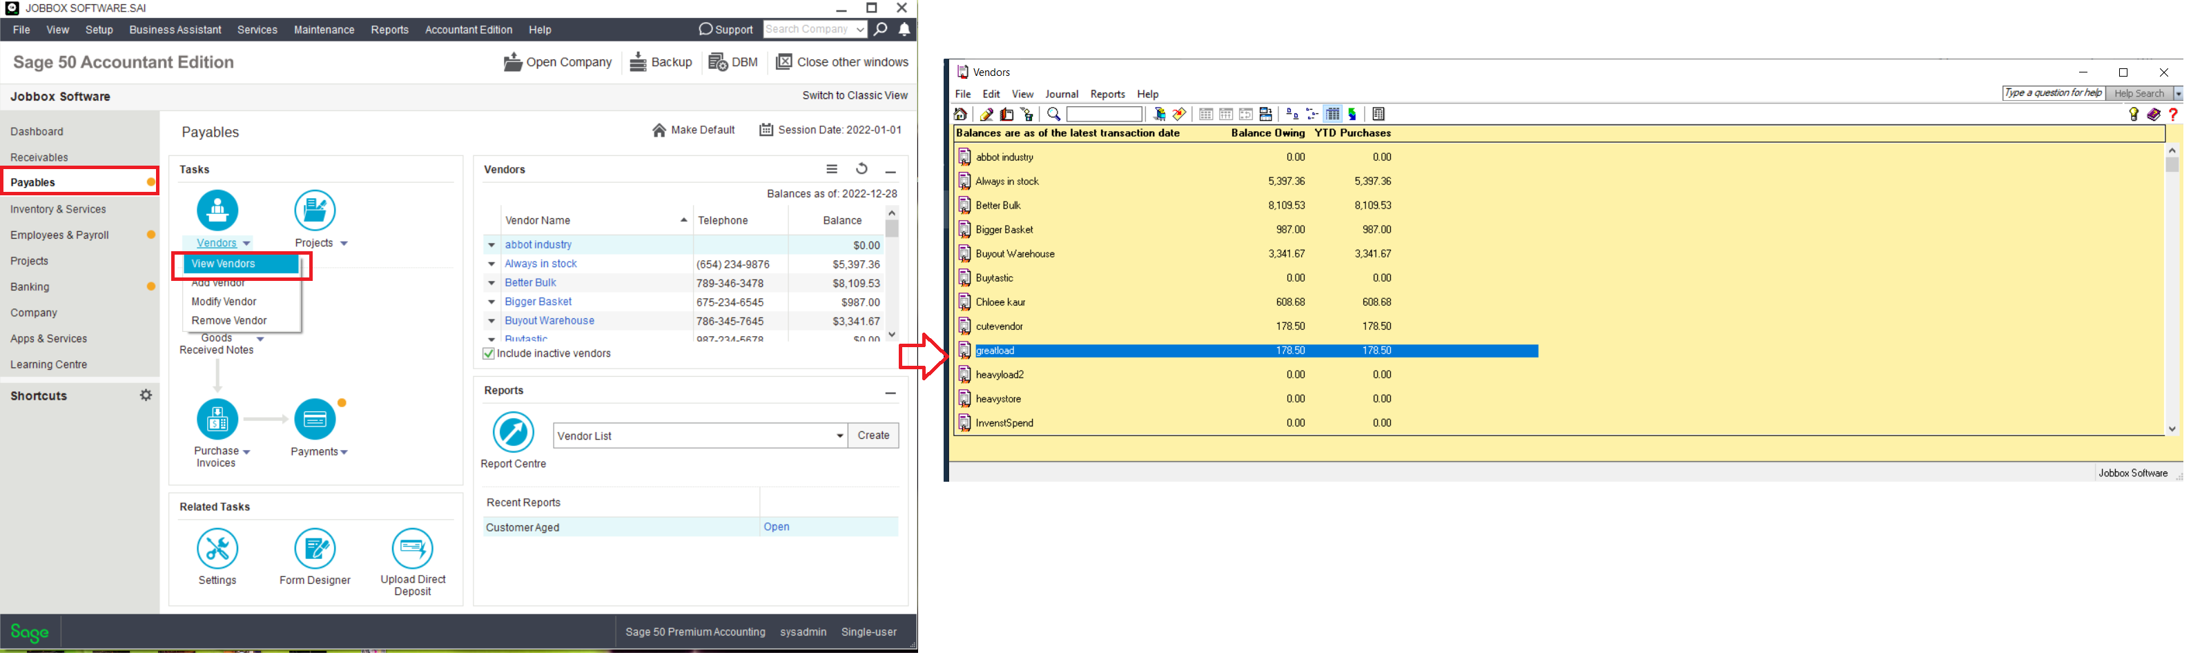Click the Purchase Invoices task icon

coord(218,420)
